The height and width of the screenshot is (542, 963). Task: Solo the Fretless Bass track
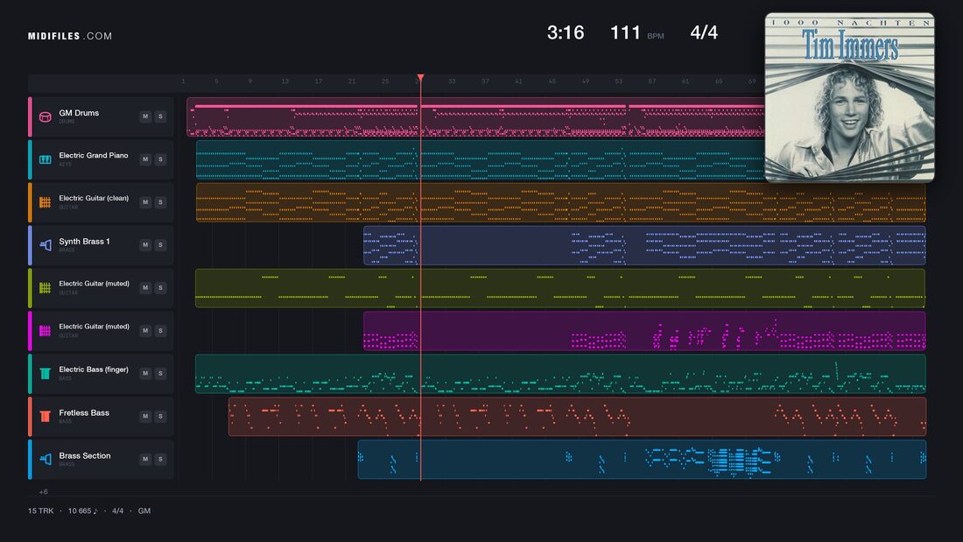pyautogui.click(x=160, y=416)
